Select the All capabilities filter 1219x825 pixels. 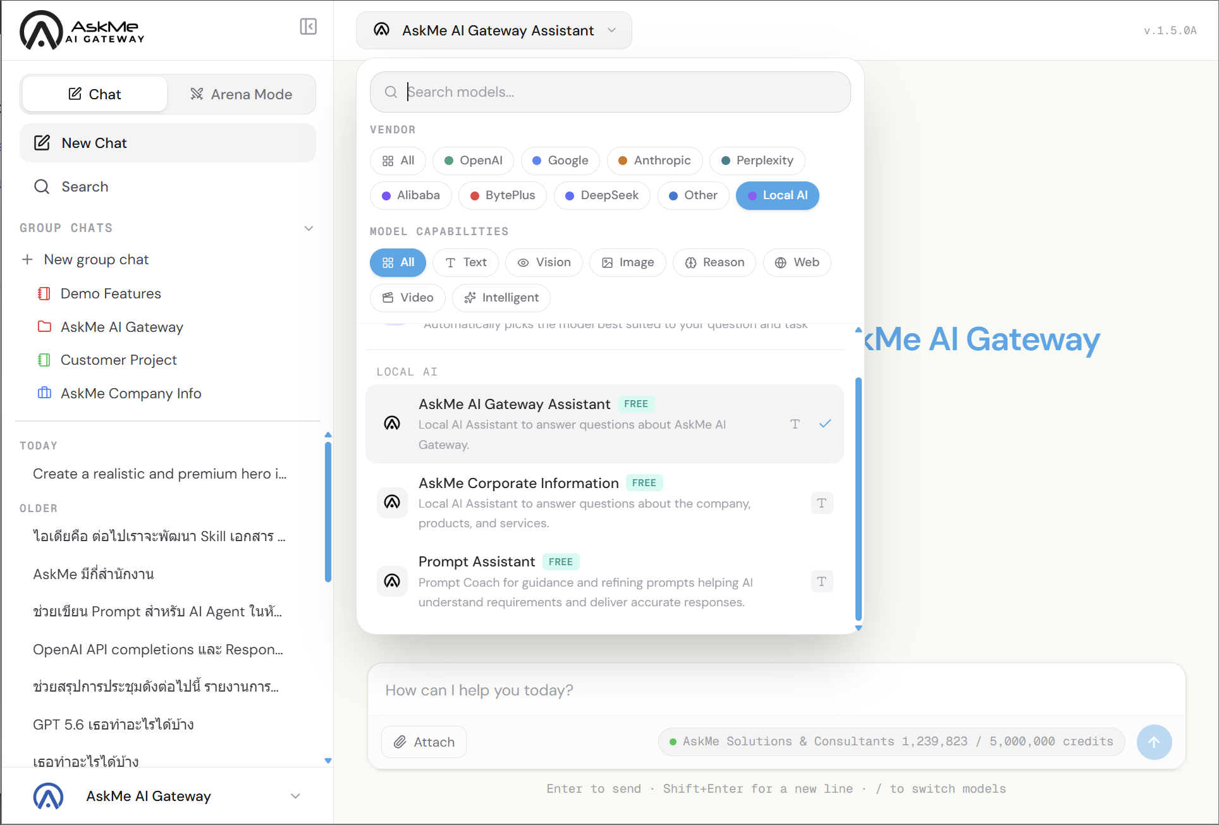click(x=398, y=262)
